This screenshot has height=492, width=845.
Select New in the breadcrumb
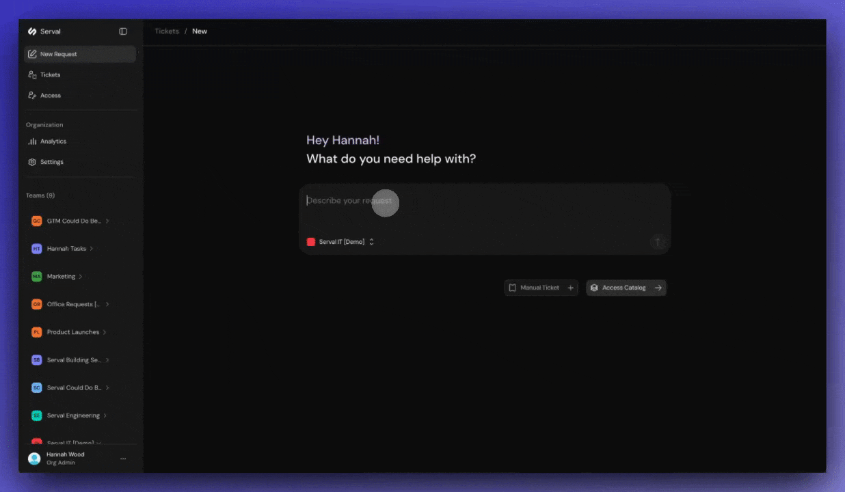199,31
